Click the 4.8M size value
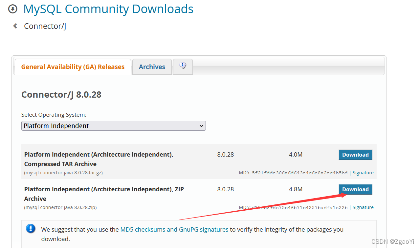The image size is (419, 248). [296, 189]
